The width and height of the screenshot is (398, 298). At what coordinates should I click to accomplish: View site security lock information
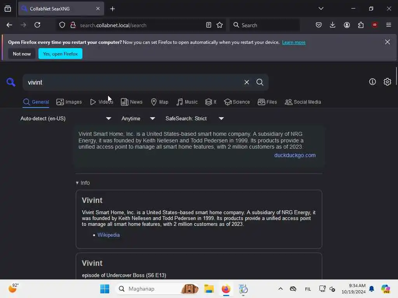coord(73,25)
